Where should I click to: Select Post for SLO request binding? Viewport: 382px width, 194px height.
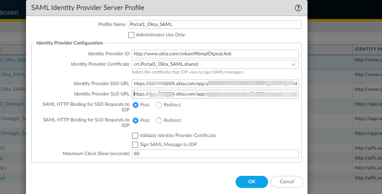pyautogui.click(x=136, y=120)
